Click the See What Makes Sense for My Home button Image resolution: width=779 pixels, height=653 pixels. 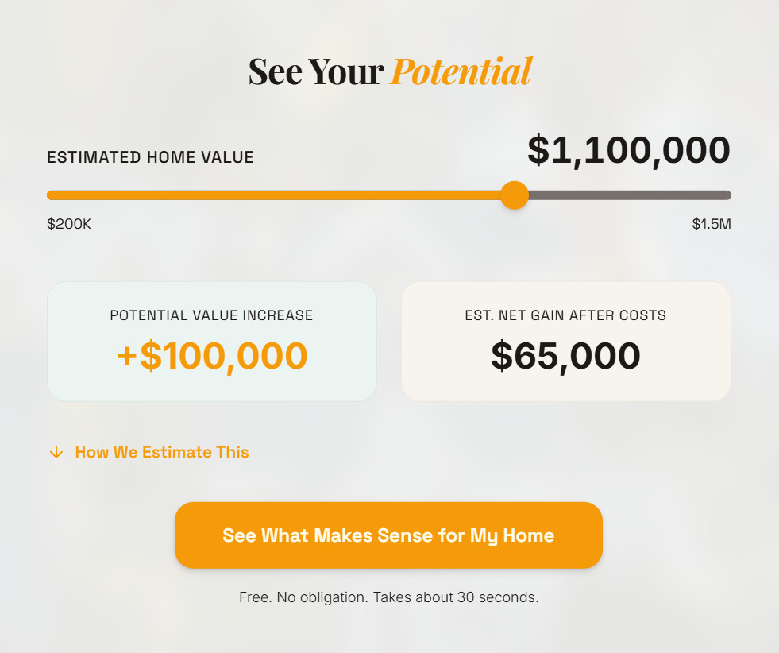[x=388, y=535]
